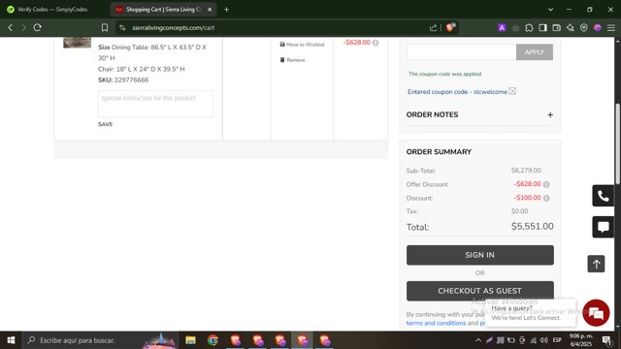Click the $5,551.00 total amount
This screenshot has width=621, height=349.
[x=533, y=226]
